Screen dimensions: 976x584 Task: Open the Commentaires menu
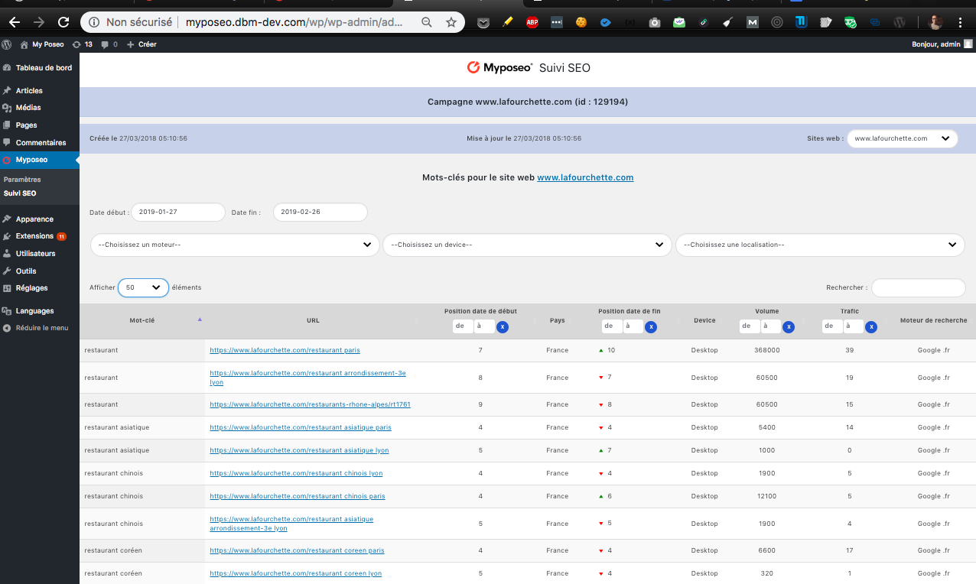point(39,142)
